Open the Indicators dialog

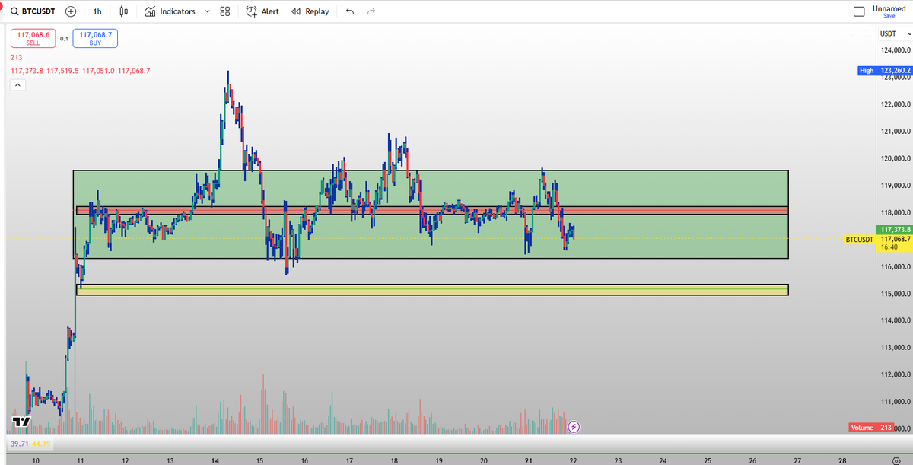pyautogui.click(x=170, y=11)
